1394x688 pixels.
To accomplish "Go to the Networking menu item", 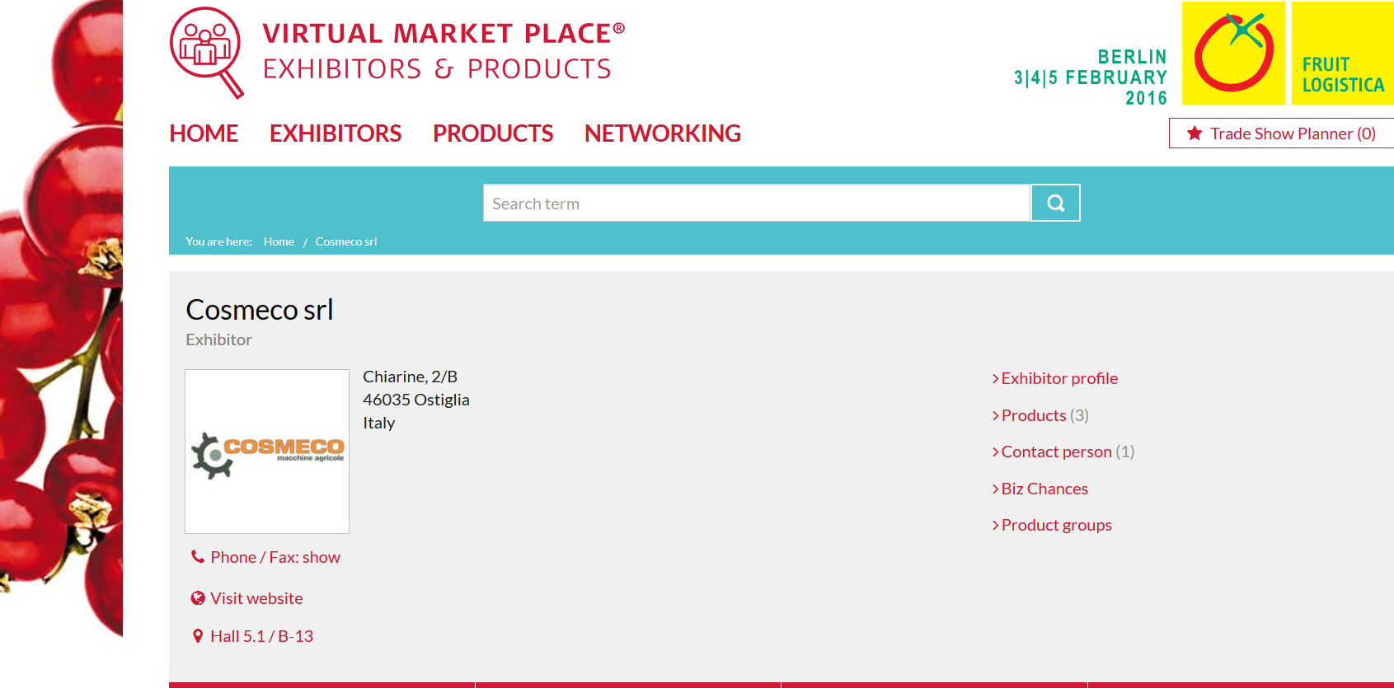I will point(662,133).
